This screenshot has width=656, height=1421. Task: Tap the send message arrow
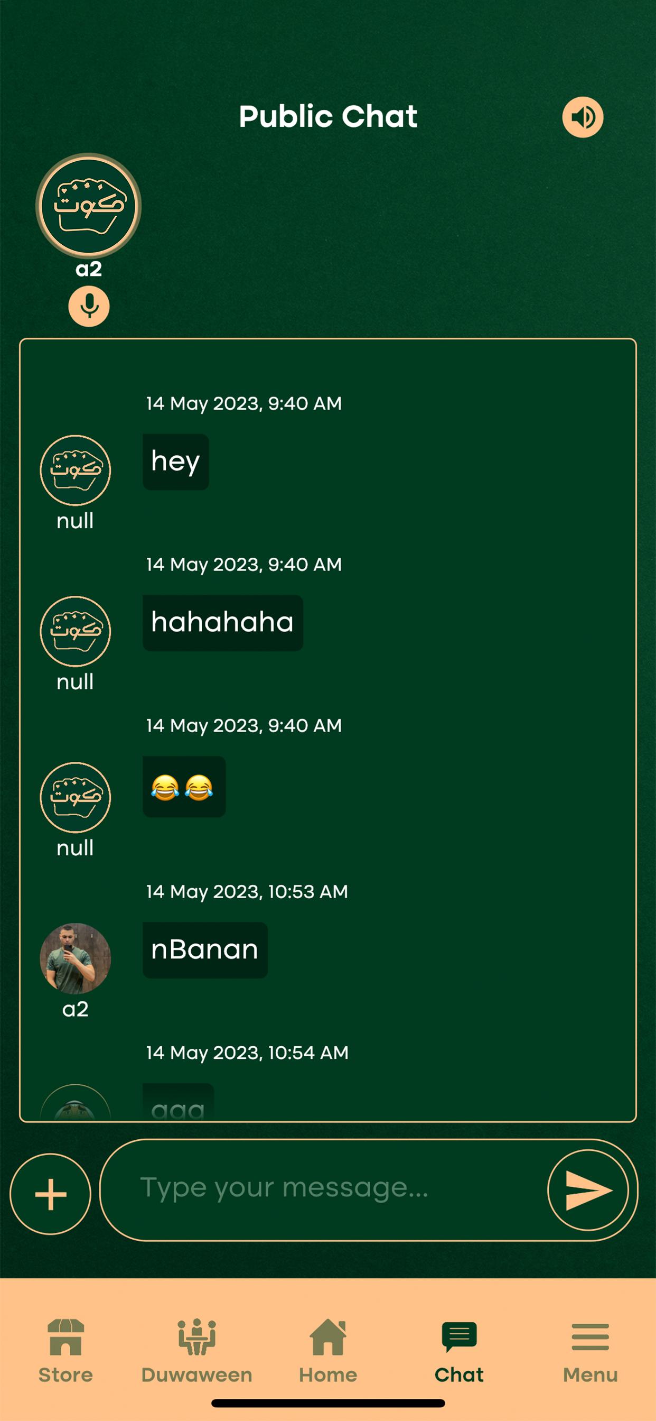pyautogui.click(x=588, y=1190)
